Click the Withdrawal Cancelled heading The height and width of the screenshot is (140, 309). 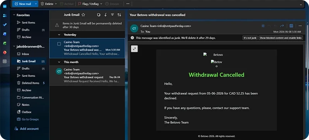point(216,75)
